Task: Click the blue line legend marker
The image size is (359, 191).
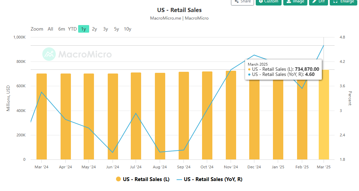Action: 179,179
